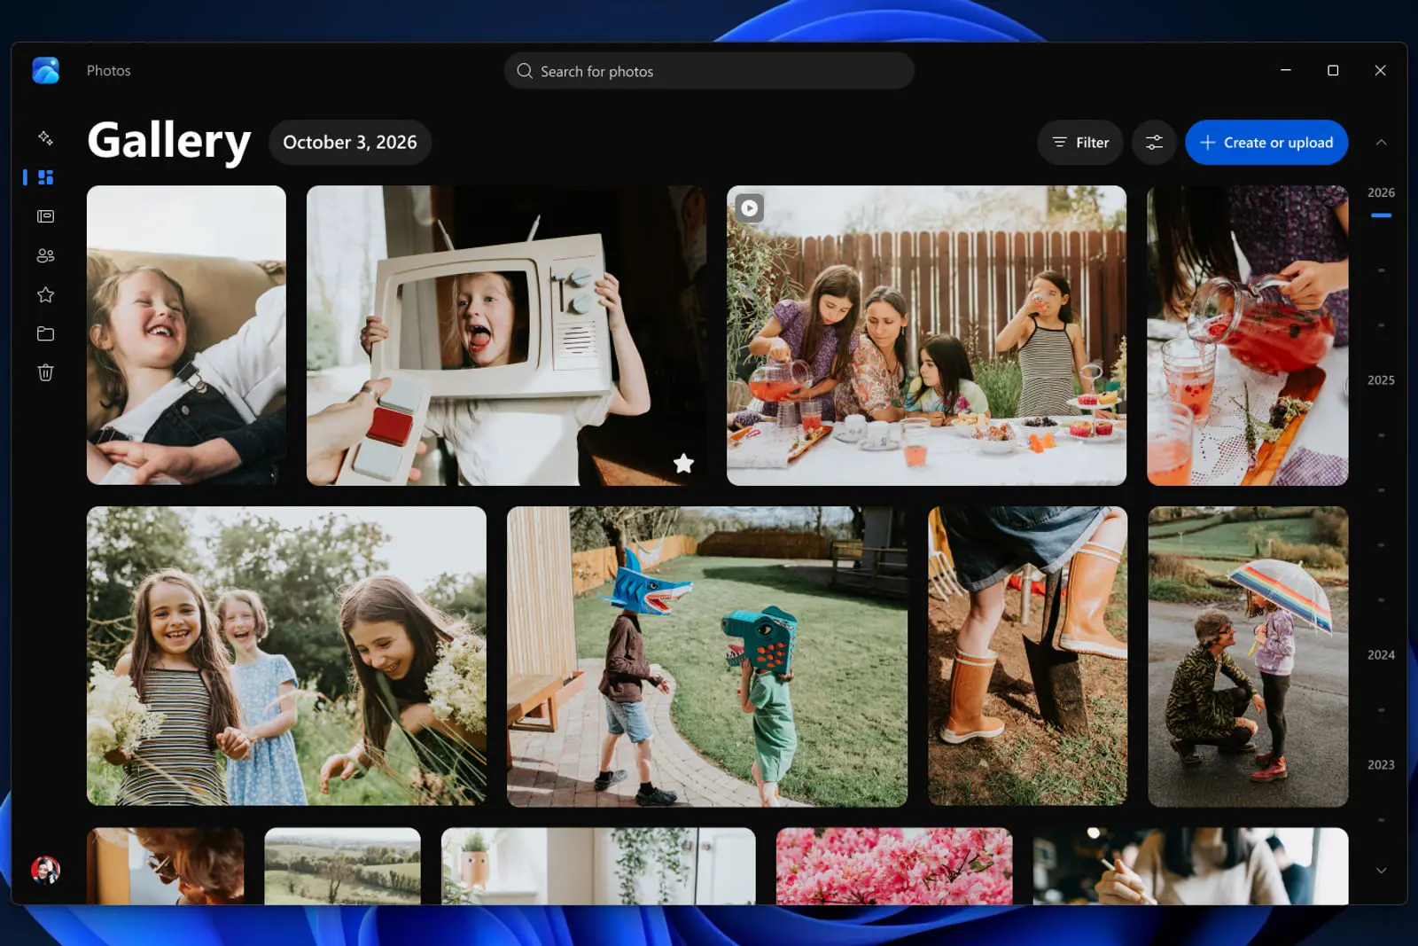The width and height of the screenshot is (1418, 946).
Task: Click the Create or upload button
Action: (1266, 143)
